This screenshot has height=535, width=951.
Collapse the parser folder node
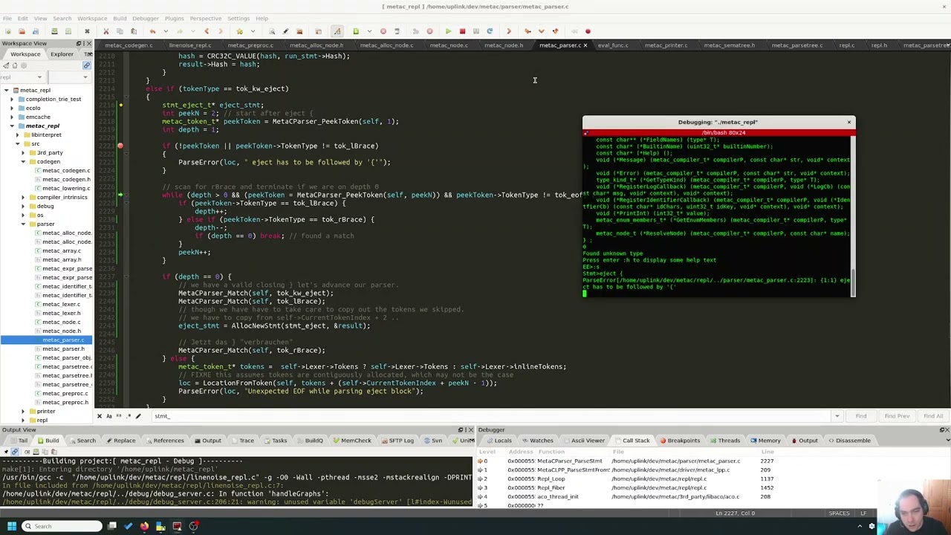tap(22, 224)
